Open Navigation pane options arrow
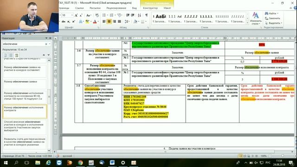 click(x=46, y=38)
